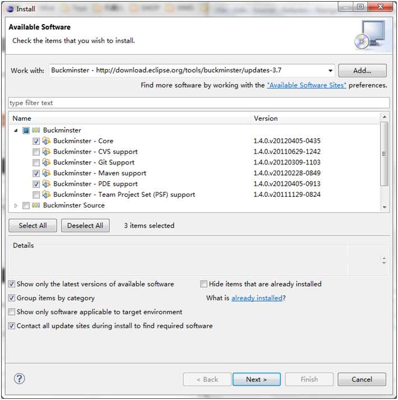Click the 3 items selected status text
The width and height of the screenshot is (398, 400).
(x=149, y=225)
